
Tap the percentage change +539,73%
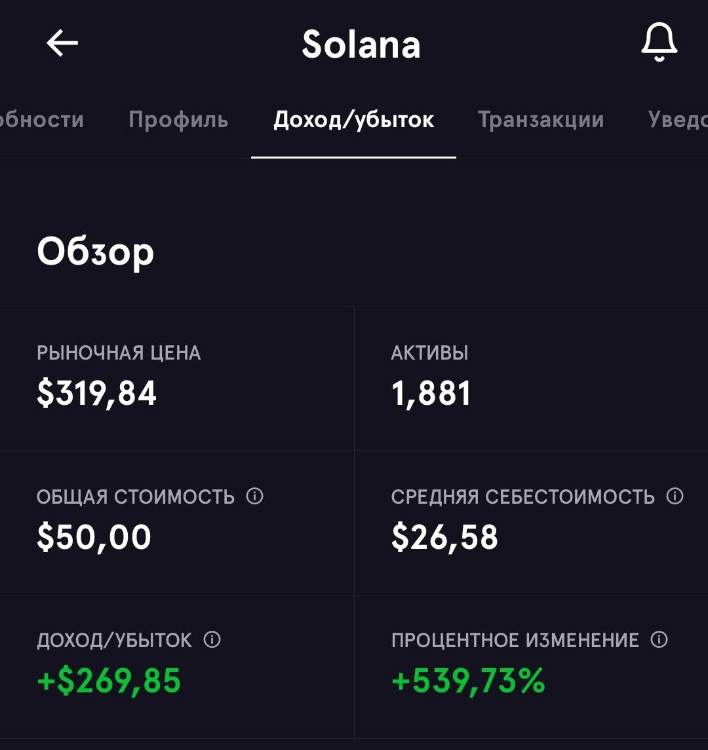pyautogui.click(x=468, y=681)
